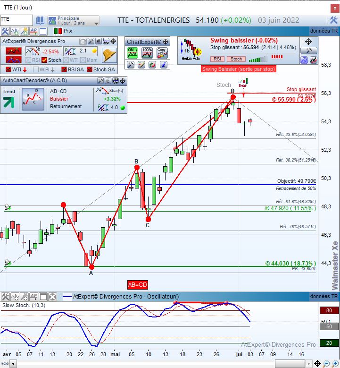The height and width of the screenshot is (368, 340).
Task: Click the ChartExpert panel move handle
Action: [x=166, y=42]
